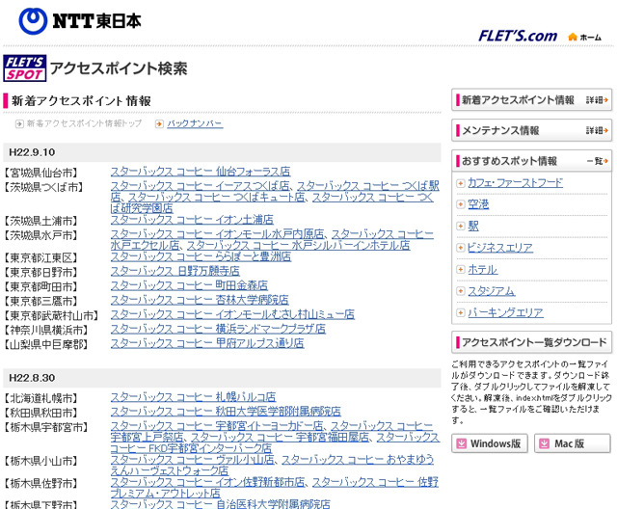617x509 pixels.
Task: Click the FLET'S SPOT logo
Action: pyautogui.click(x=25, y=68)
